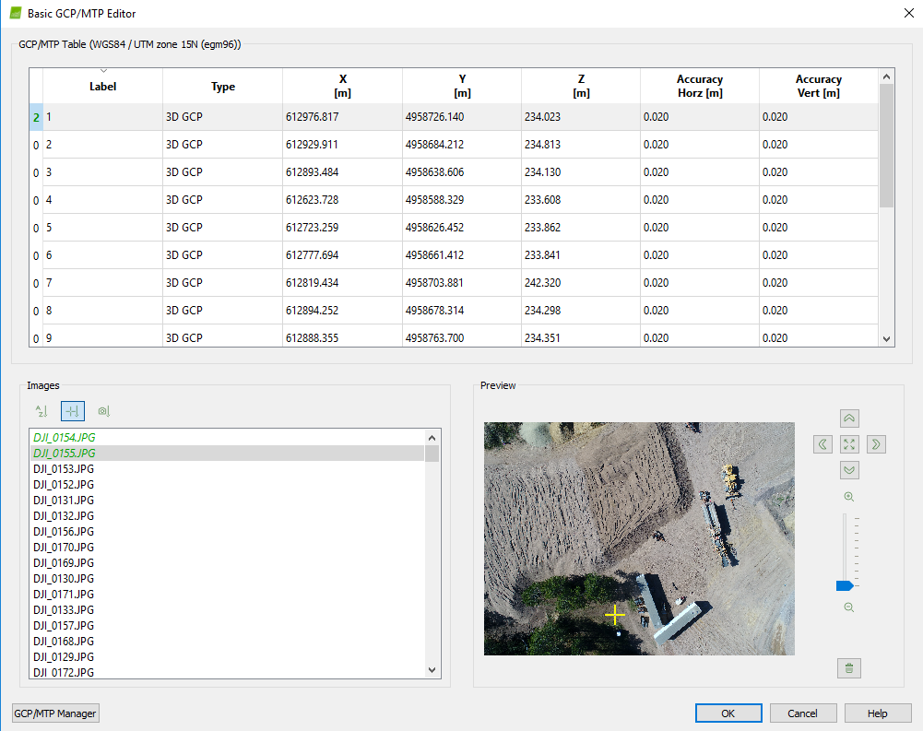Click the image list scroll-down arrow
The width and height of the screenshot is (923, 731).
tap(432, 670)
